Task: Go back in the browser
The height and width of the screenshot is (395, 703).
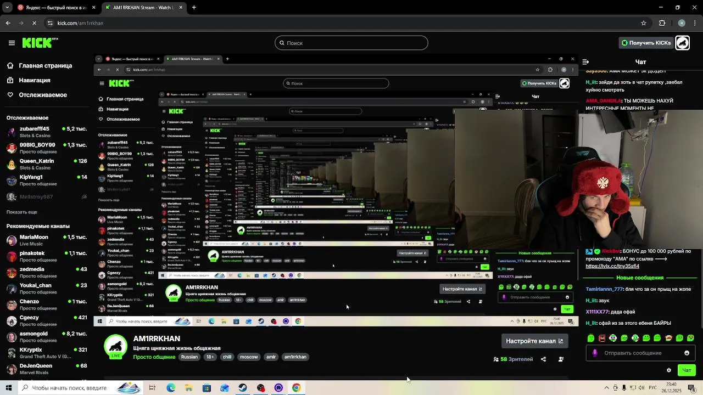Action: click(x=8, y=23)
